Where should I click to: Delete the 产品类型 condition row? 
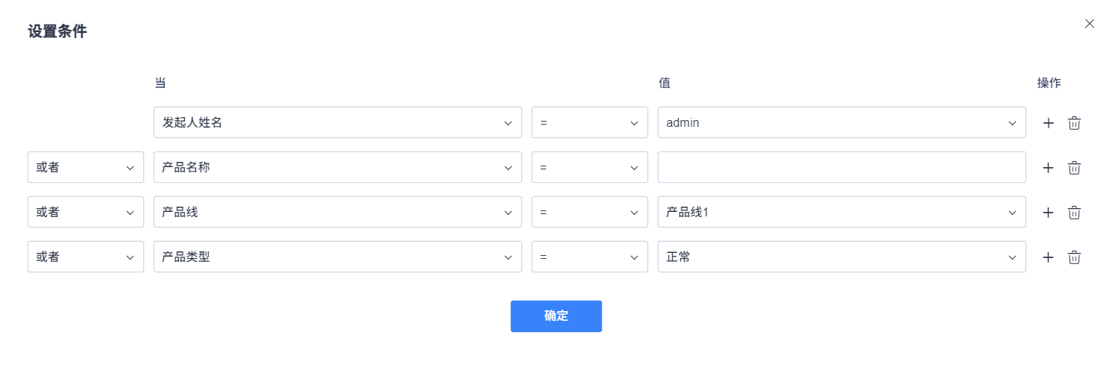pyautogui.click(x=1074, y=257)
